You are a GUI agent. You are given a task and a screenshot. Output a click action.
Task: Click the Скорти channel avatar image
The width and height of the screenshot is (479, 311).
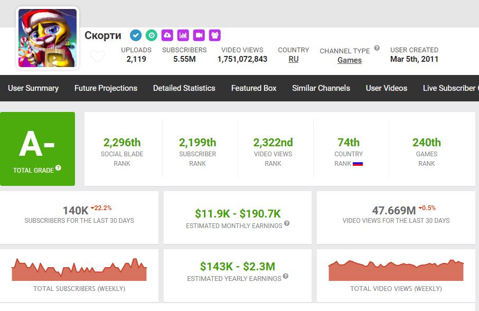click(48, 38)
